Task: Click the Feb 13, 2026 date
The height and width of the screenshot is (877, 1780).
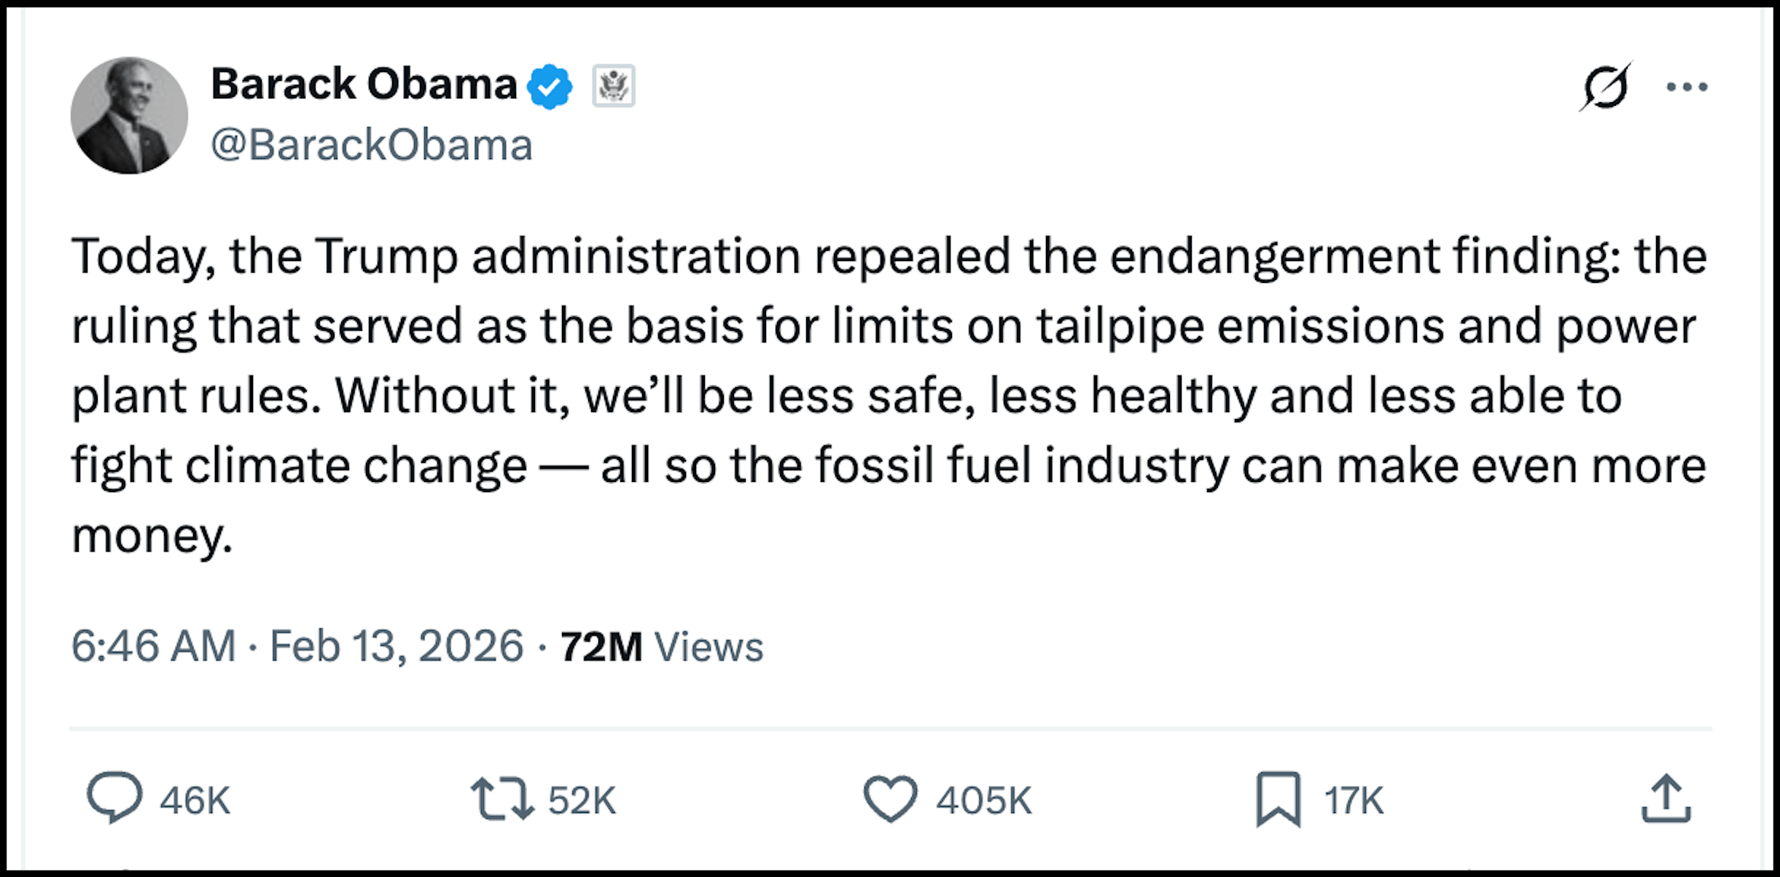Action: 397,646
